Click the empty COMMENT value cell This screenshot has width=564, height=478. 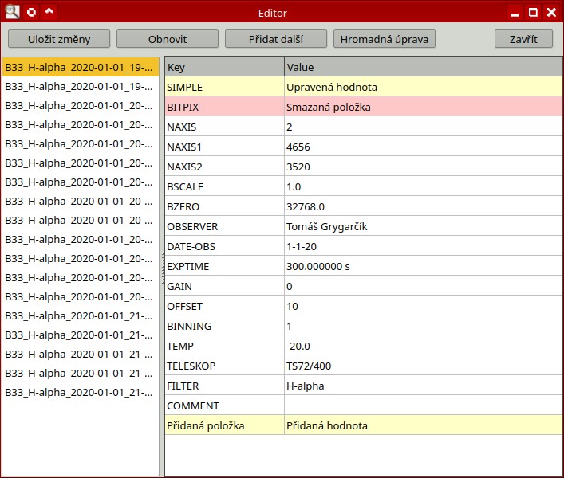pyautogui.click(x=423, y=406)
